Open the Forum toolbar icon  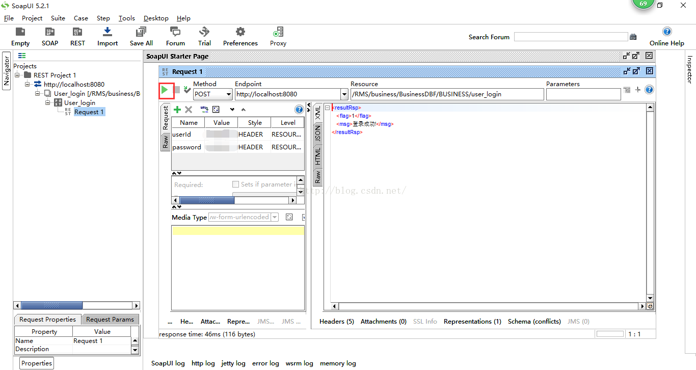coord(175,37)
